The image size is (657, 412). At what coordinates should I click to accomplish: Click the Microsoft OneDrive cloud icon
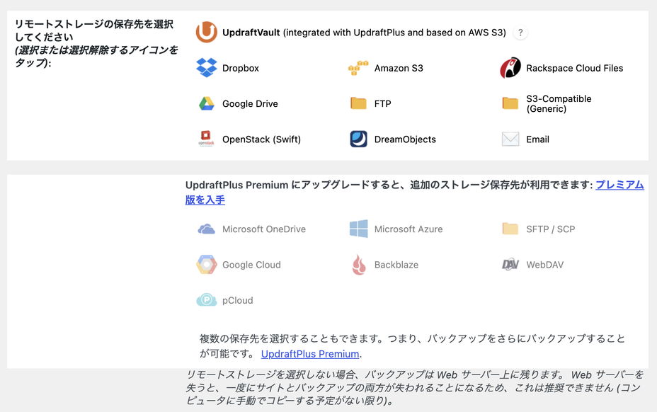point(207,229)
